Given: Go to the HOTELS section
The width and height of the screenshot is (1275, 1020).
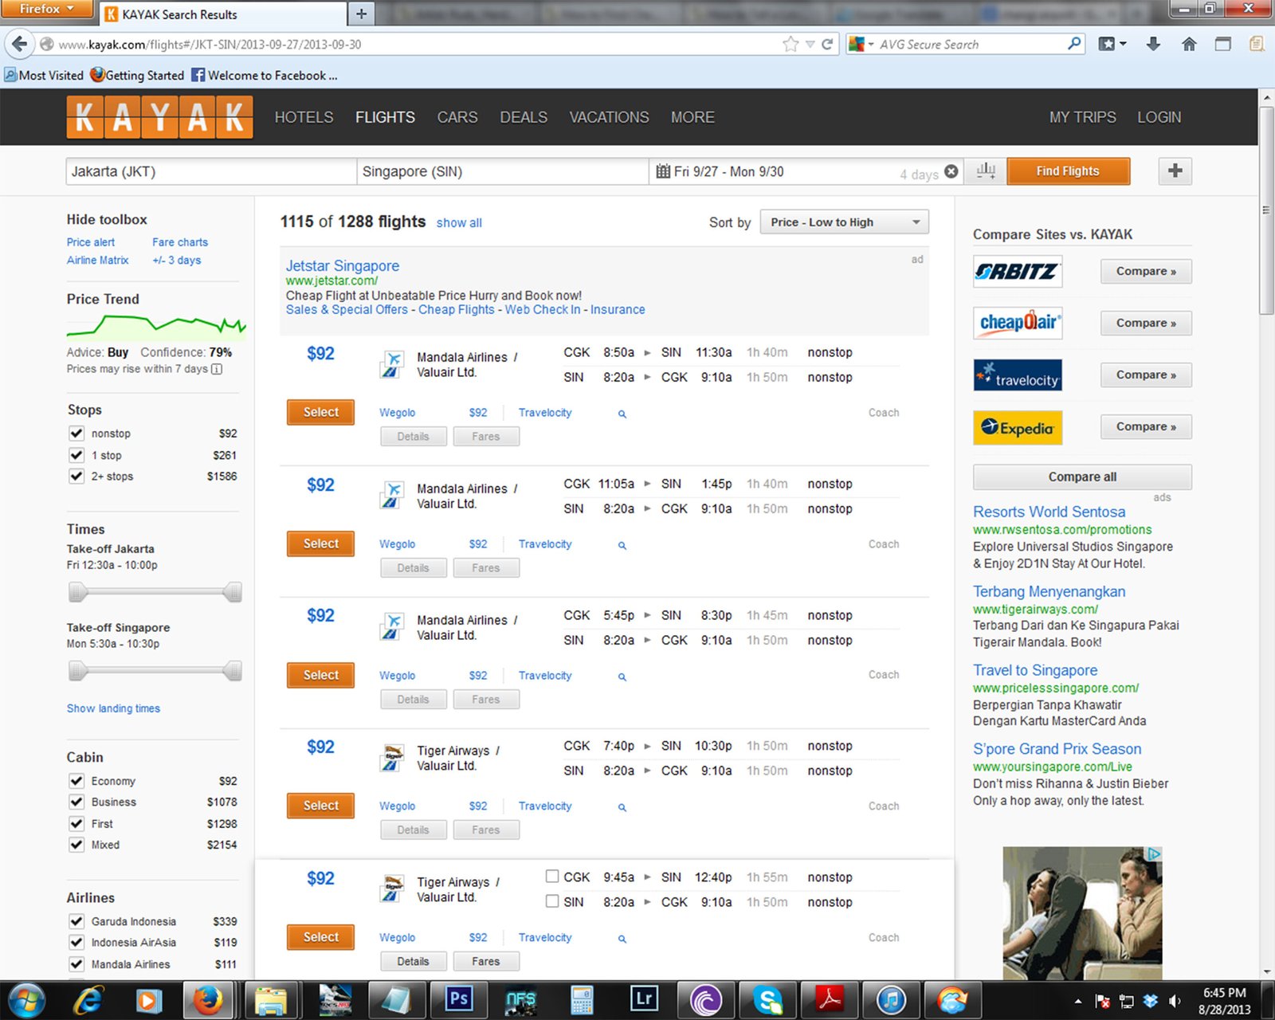Looking at the screenshot, I should tap(304, 117).
